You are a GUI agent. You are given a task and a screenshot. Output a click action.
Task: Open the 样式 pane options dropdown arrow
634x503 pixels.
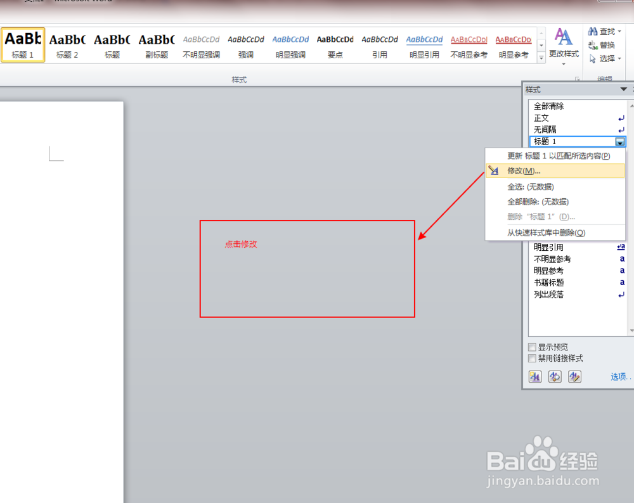(623, 89)
